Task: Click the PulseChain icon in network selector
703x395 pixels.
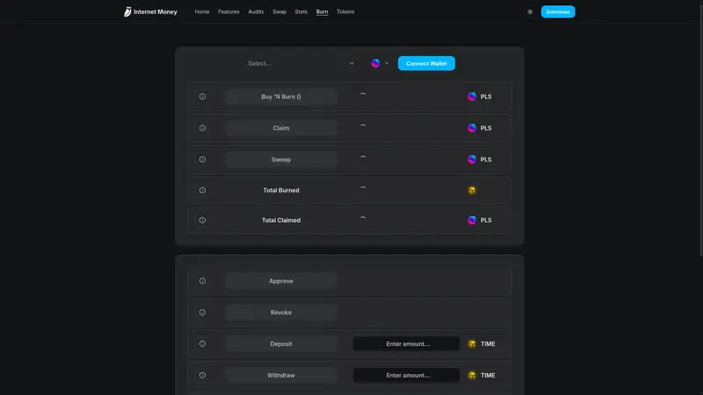Action: [376, 63]
